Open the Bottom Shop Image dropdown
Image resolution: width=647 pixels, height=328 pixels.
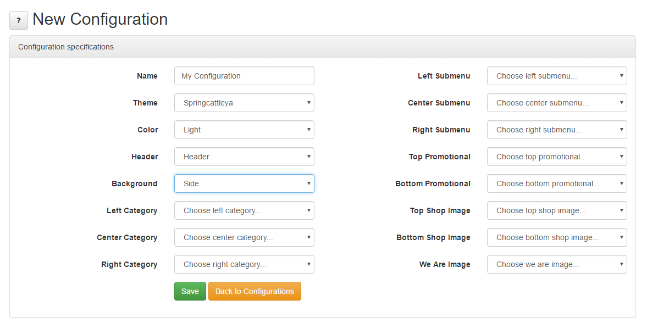(557, 237)
